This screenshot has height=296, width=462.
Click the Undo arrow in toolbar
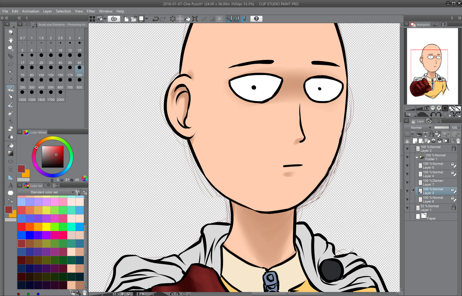(155, 19)
